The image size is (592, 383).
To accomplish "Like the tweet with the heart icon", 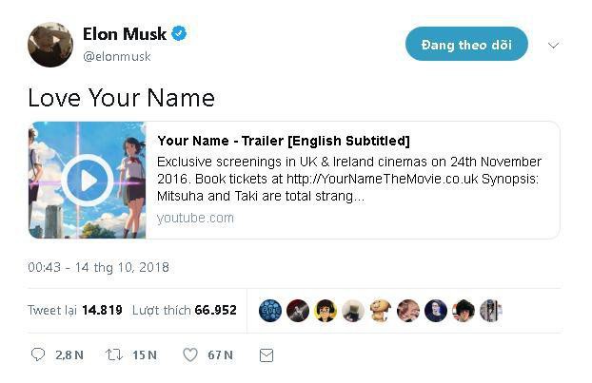I will (190, 354).
